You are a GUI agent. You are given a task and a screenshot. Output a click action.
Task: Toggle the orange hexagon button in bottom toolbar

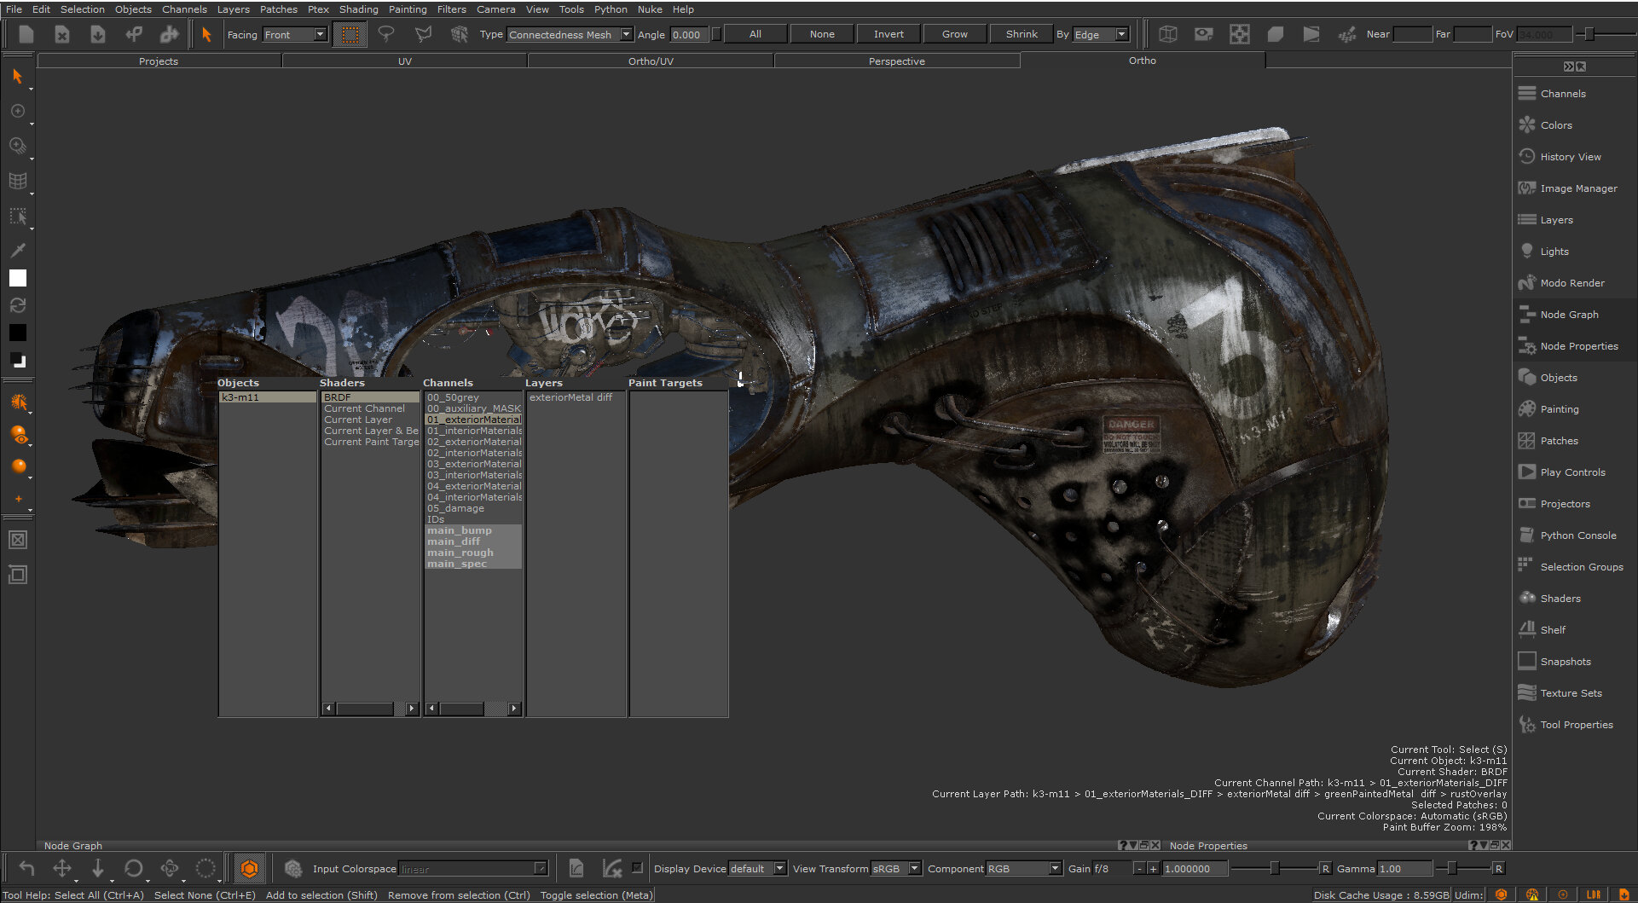tap(249, 868)
